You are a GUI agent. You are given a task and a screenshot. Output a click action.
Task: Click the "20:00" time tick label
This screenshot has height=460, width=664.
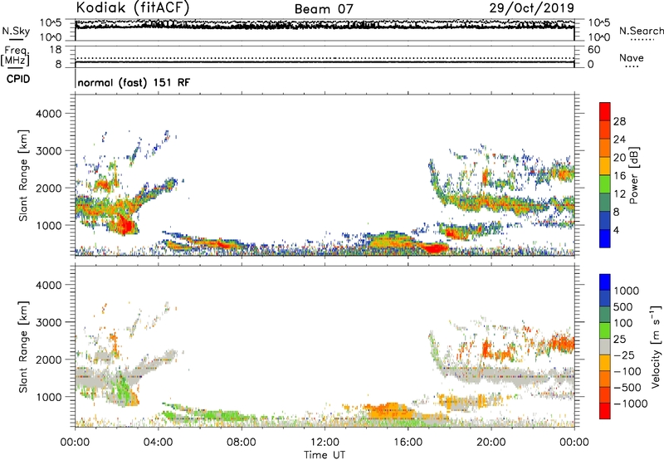[x=491, y=443]
